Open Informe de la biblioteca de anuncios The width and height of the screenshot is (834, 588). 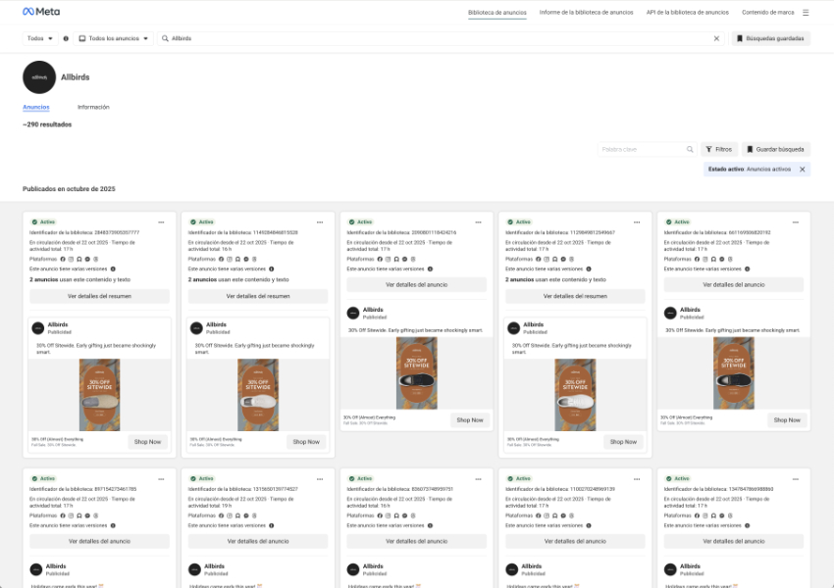coord(586,13)
